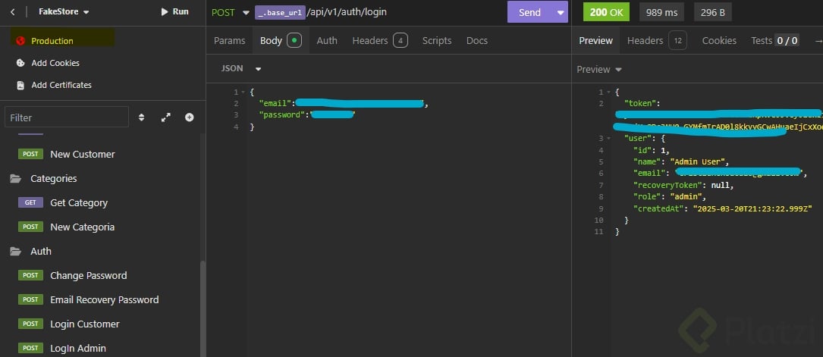This screenshot has height=357, width=823.
Task: Click the _.base_url variable tag
Action: click(x=281, y=12)
